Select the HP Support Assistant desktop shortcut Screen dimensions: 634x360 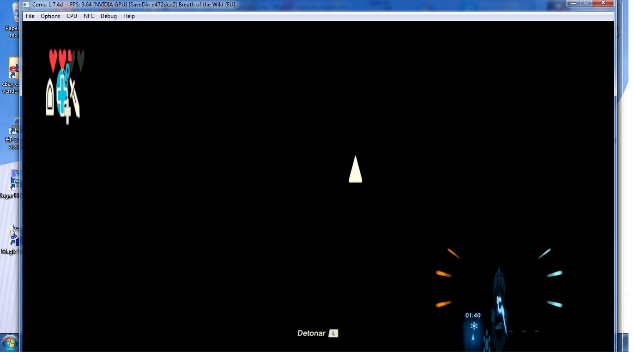[x=13, y=132]
